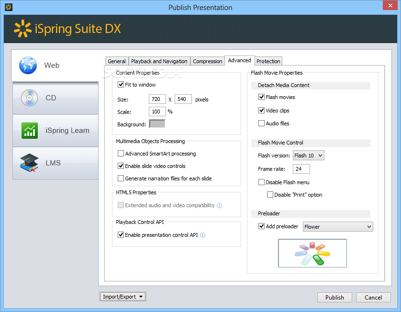Select the Web publishing destination
The image size is (401, 312).
pyautogui.click(x=55, y=66)
